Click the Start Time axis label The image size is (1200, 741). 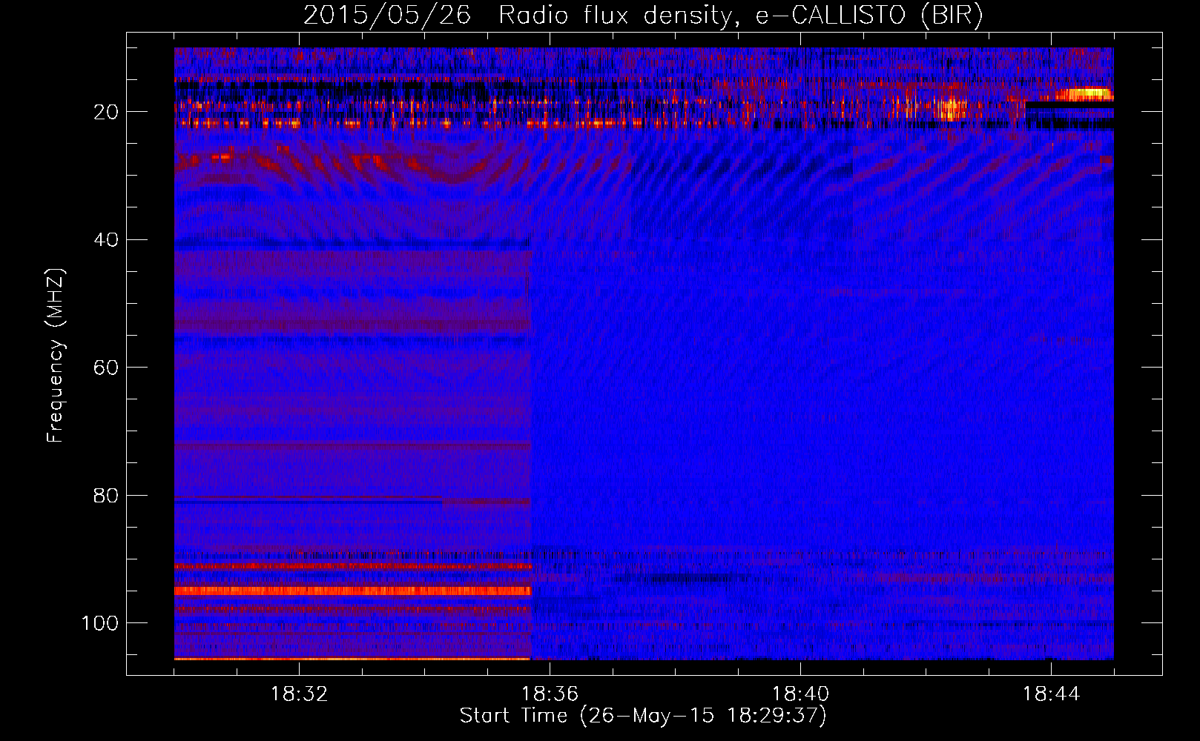point(643,716)
